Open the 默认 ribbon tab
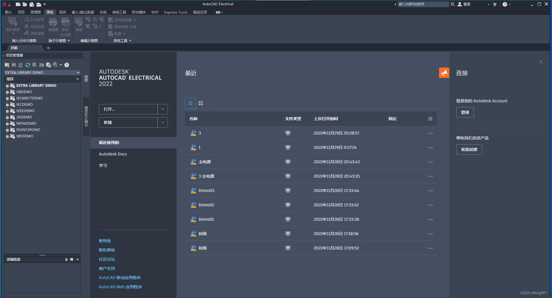Image resolution: width=552 pixels, height=298 pixels. pyautogui.click(x=9, y=12)
